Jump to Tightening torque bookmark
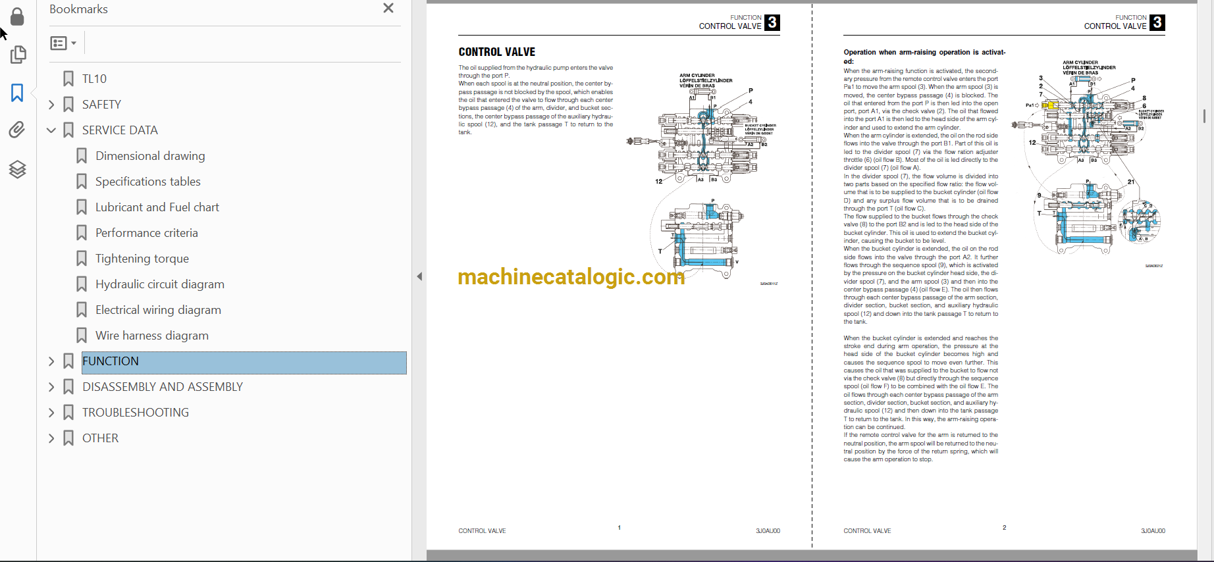 (142, 259)
